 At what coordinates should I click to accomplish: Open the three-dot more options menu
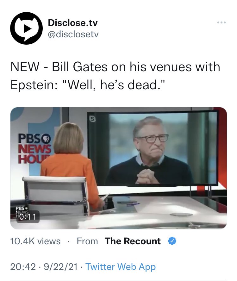[221, 22]
